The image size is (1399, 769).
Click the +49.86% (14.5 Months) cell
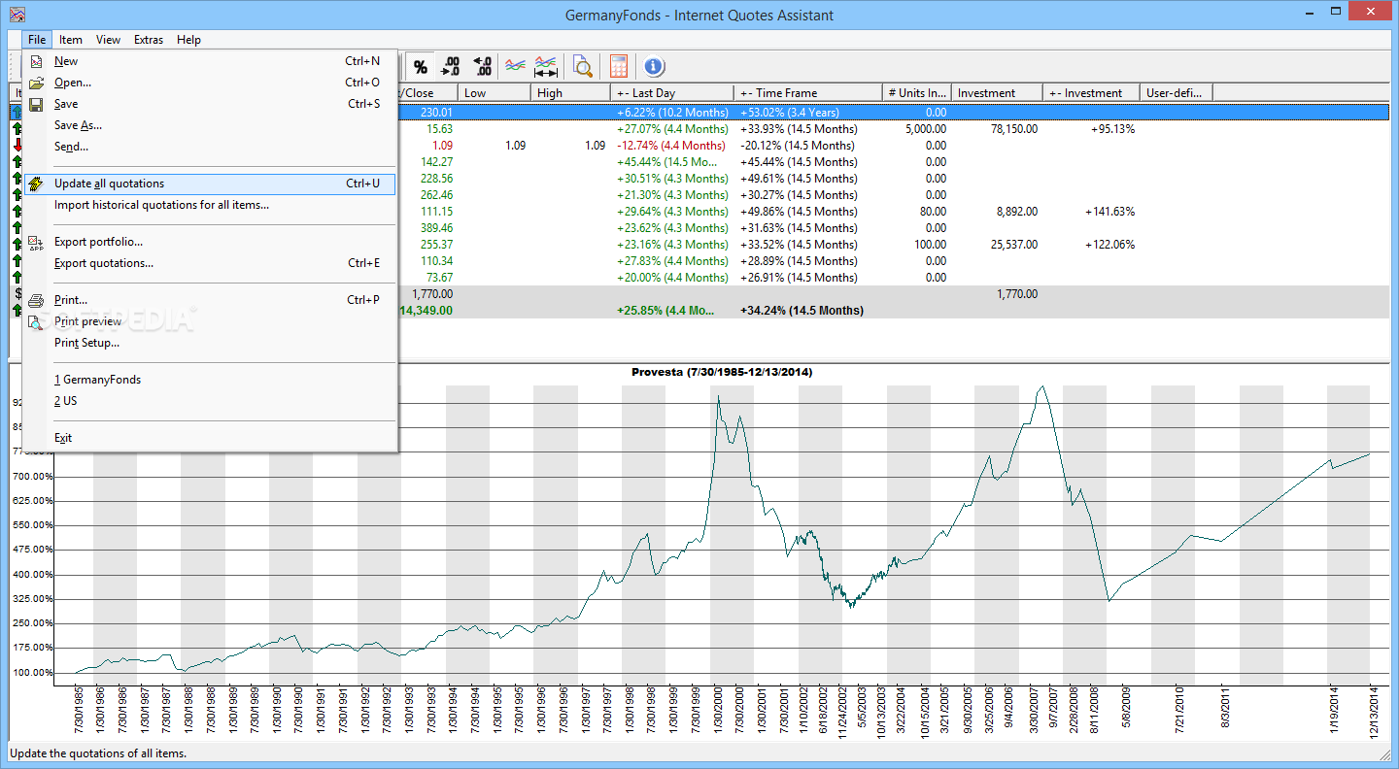pyautogui.click(x=798, y=212)
